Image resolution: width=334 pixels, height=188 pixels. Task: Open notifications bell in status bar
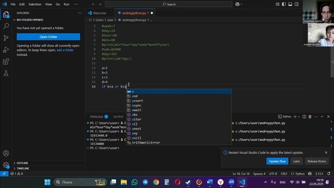point(329,174)
